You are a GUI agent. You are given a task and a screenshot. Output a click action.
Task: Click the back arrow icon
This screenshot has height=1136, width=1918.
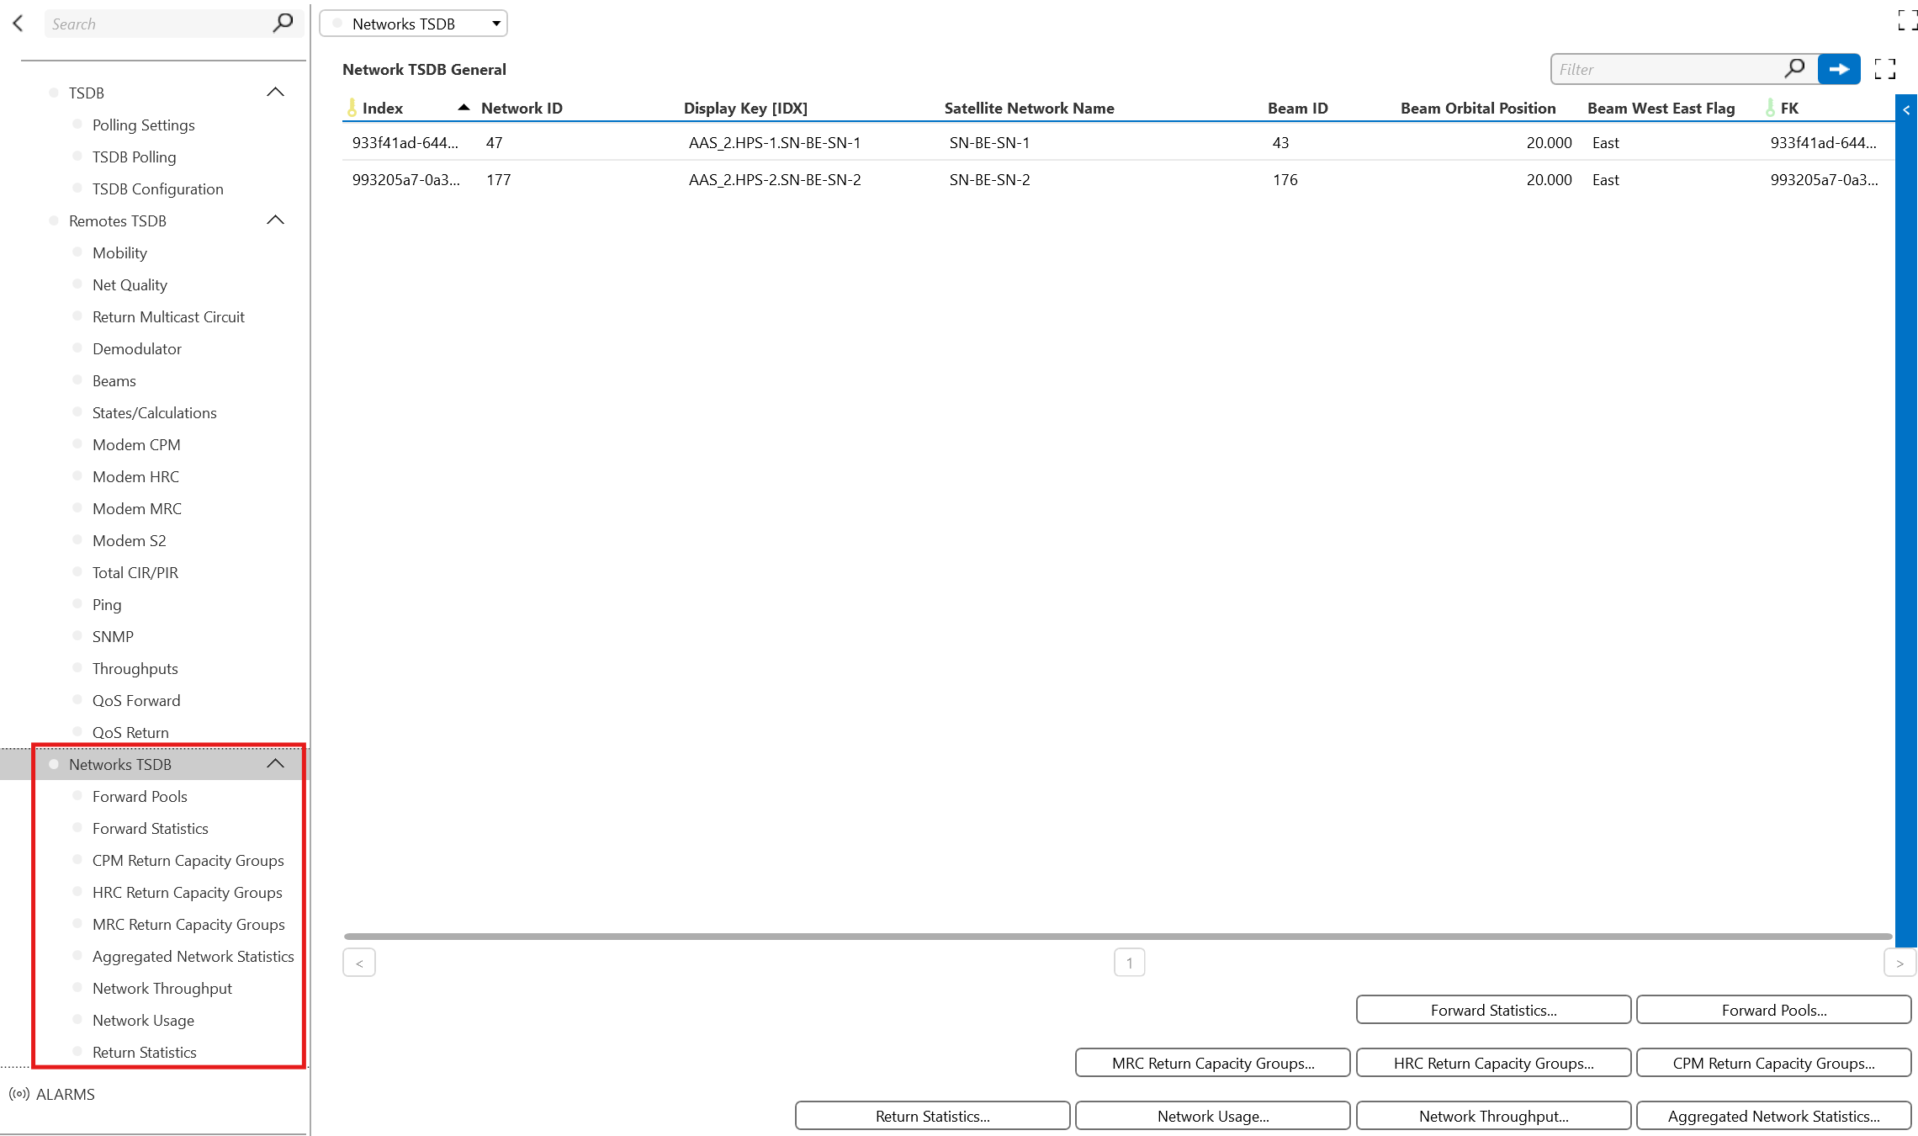point(18,24)
